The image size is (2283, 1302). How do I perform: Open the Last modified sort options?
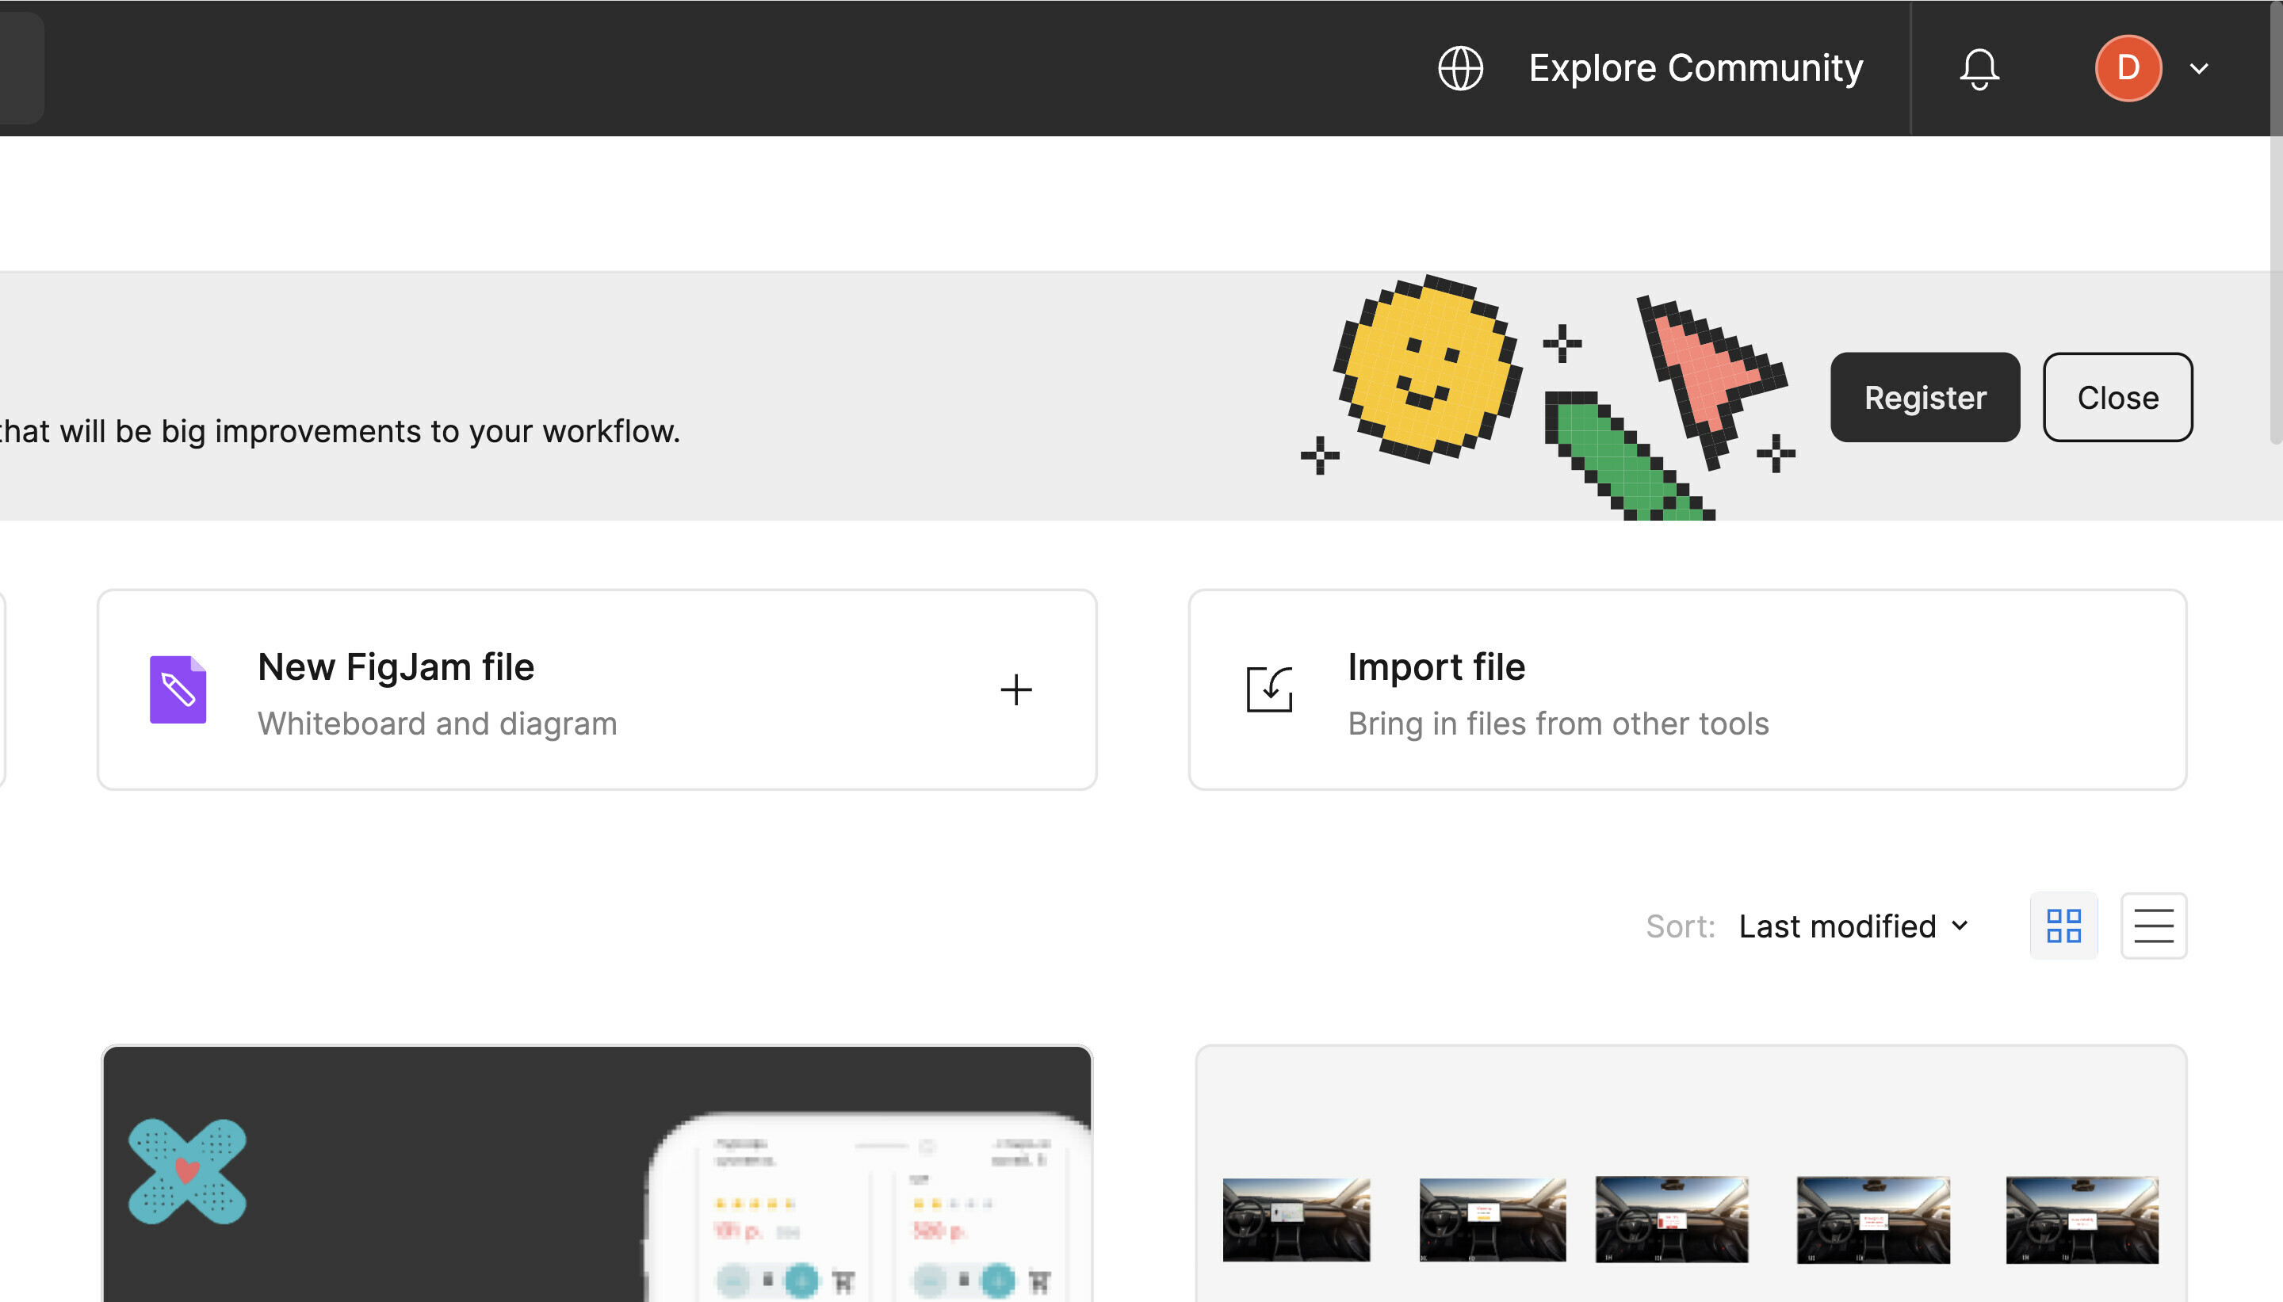pos(1855,925)
